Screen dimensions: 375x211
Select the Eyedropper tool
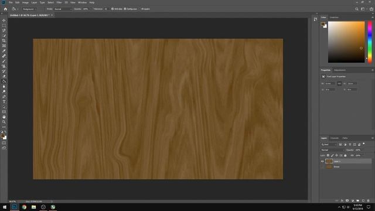tap(4, 51)
